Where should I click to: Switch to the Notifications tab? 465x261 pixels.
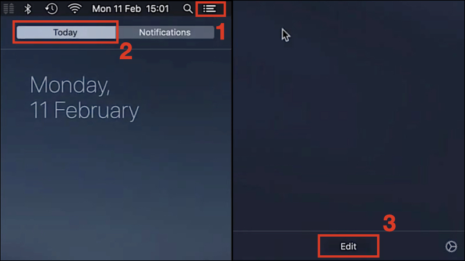tap(165, 32)
